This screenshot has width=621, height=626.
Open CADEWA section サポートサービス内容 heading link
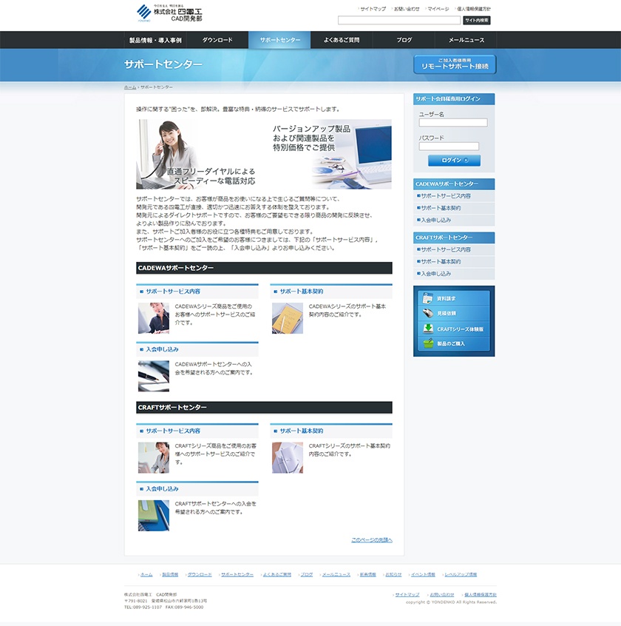click(x=173, y=292)
